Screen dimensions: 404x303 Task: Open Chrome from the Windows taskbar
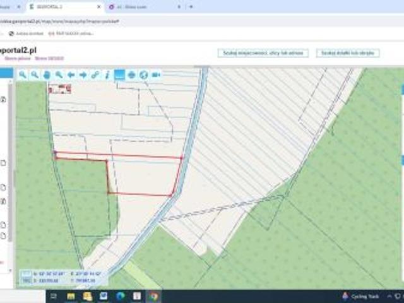coord(153,296)
